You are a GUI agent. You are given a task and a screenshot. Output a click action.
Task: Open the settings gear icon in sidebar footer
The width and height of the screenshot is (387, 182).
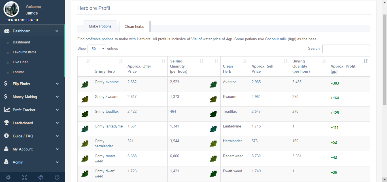(x=8, y=177)
